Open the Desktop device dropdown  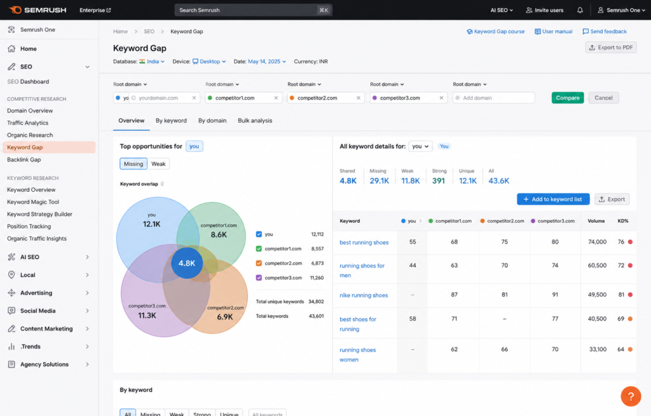pyautogui.click(x=209, y=62)
